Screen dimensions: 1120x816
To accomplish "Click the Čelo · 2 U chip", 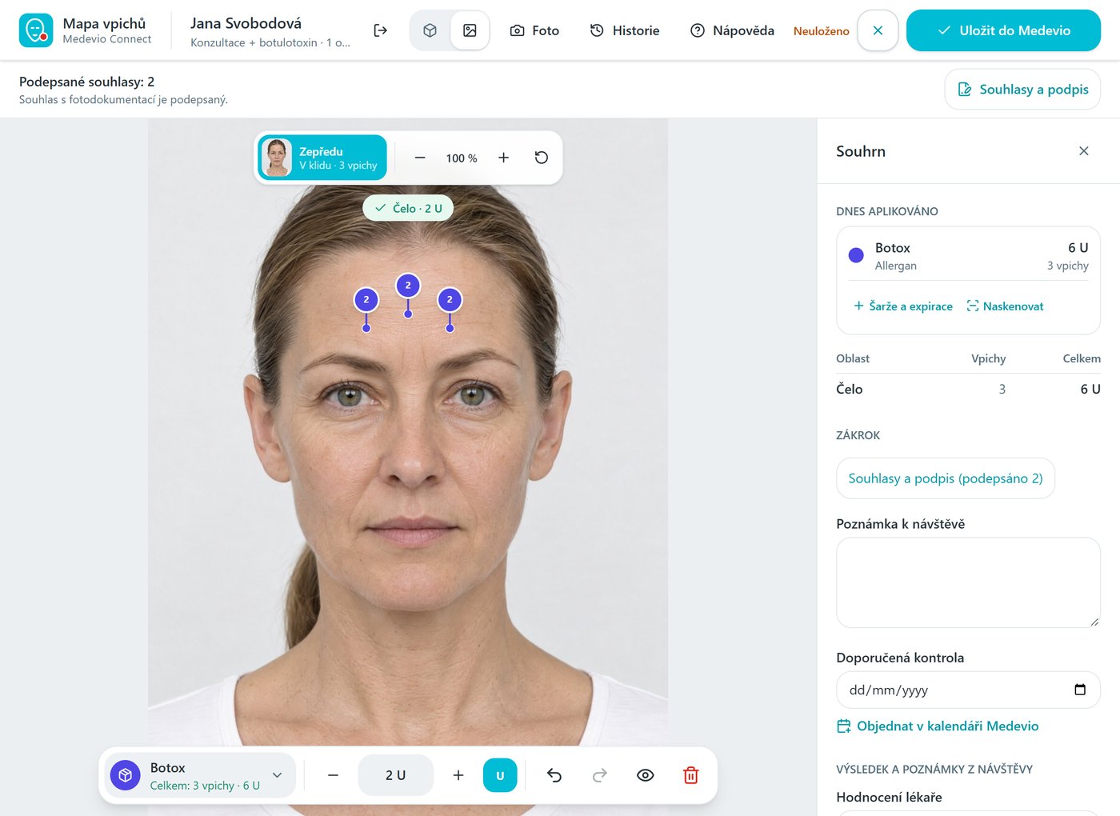I will [408, 208].
